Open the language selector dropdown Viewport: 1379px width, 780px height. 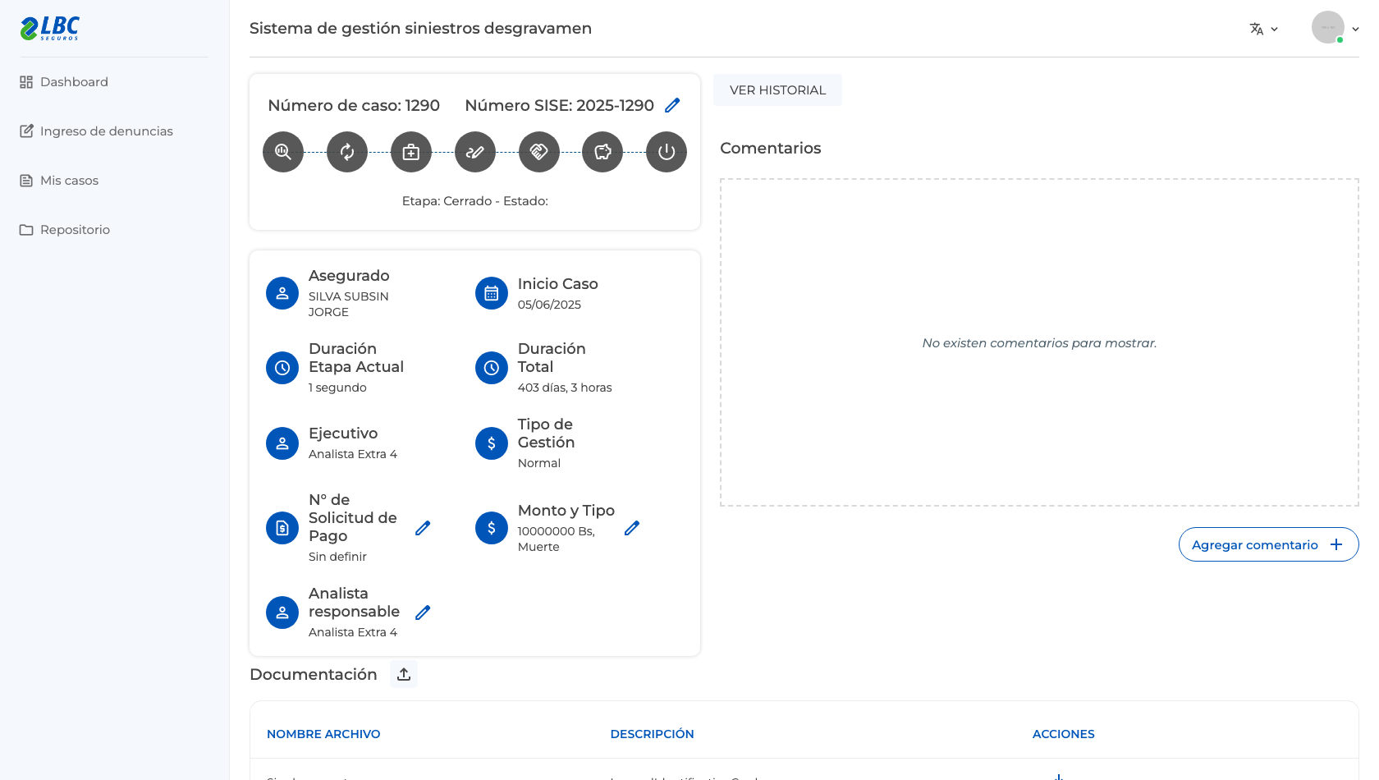coord(1264,29)
